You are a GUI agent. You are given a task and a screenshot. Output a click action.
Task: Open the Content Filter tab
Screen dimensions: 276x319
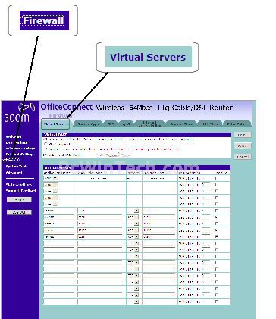point(181,124)
